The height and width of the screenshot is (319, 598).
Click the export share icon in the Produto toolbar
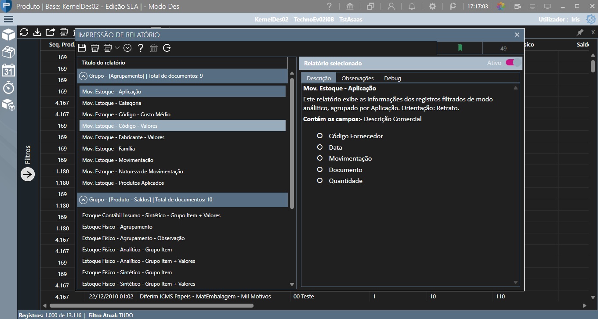click(x=51, y=32)
